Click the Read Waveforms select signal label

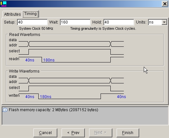[14, 51]
